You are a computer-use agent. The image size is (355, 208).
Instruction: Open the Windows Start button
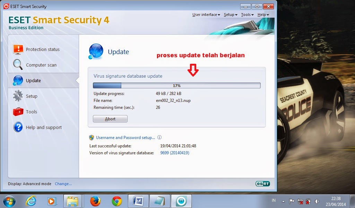point(9,201)
